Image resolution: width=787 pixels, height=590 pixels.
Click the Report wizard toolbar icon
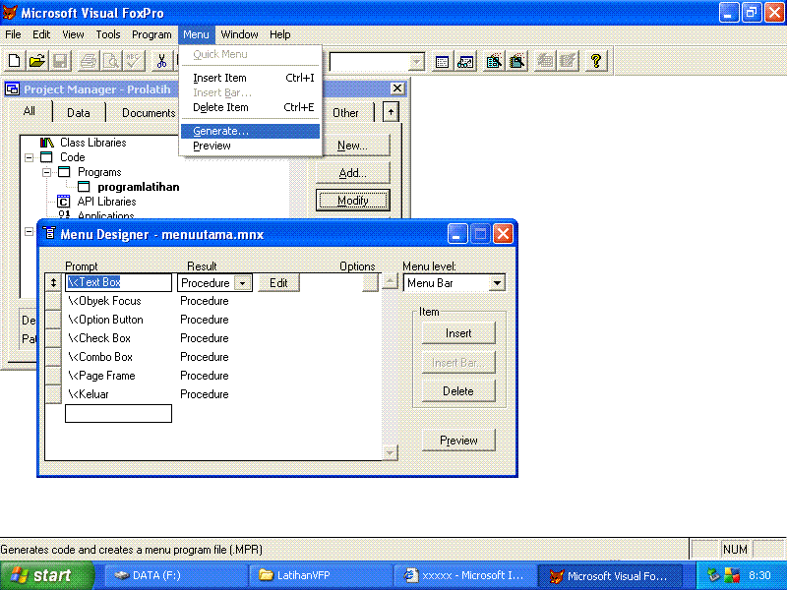(517, 61)
